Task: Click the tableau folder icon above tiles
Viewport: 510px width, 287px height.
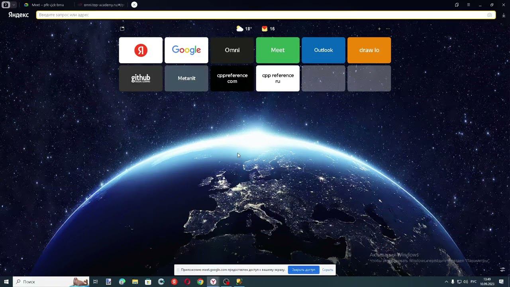Action: [122, 29]
